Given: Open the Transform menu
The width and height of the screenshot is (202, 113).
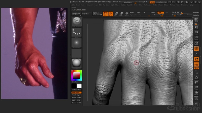Looking at the screenshot, I should (x=184, y=5).
